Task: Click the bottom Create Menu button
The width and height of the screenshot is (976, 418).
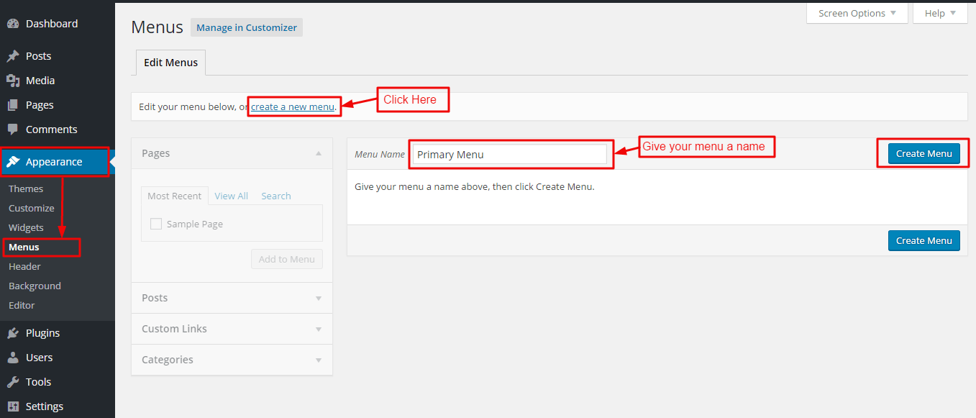Action: [923, 240]
